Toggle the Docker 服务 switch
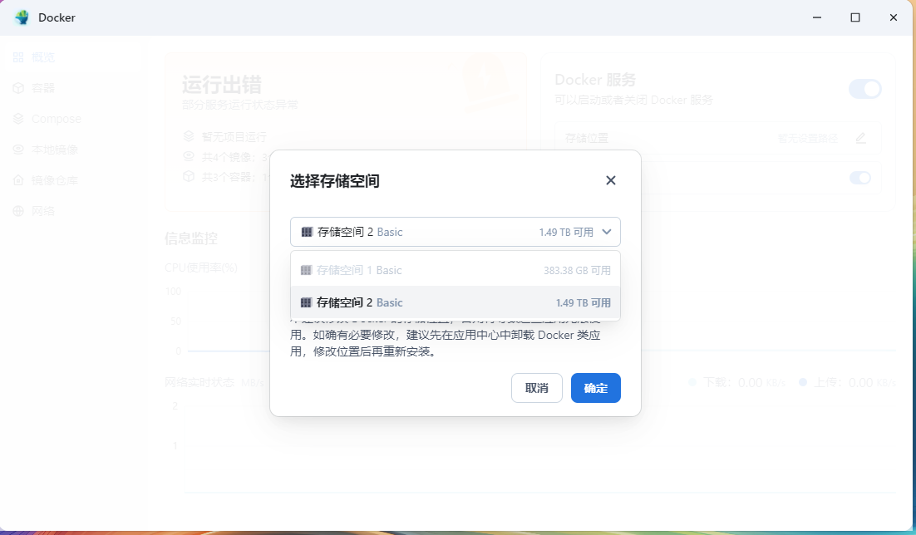The image size is (916, 535). (x=864, y=89)
